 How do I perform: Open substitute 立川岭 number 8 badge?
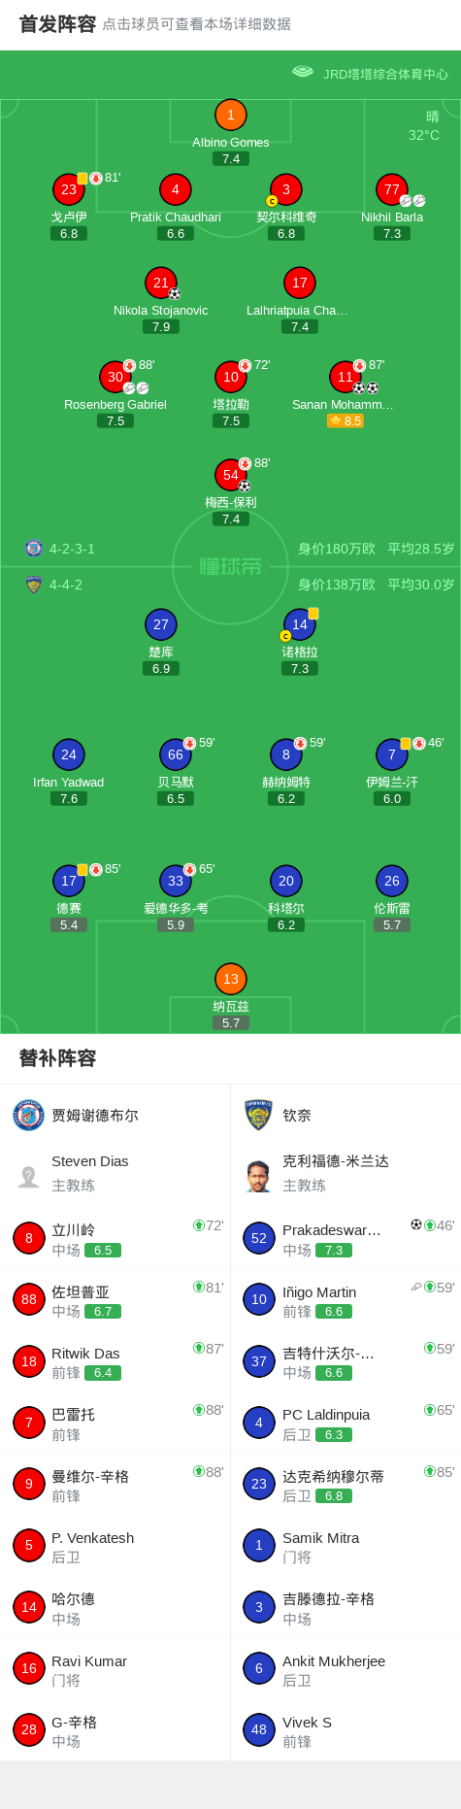tap(29, 1238)
